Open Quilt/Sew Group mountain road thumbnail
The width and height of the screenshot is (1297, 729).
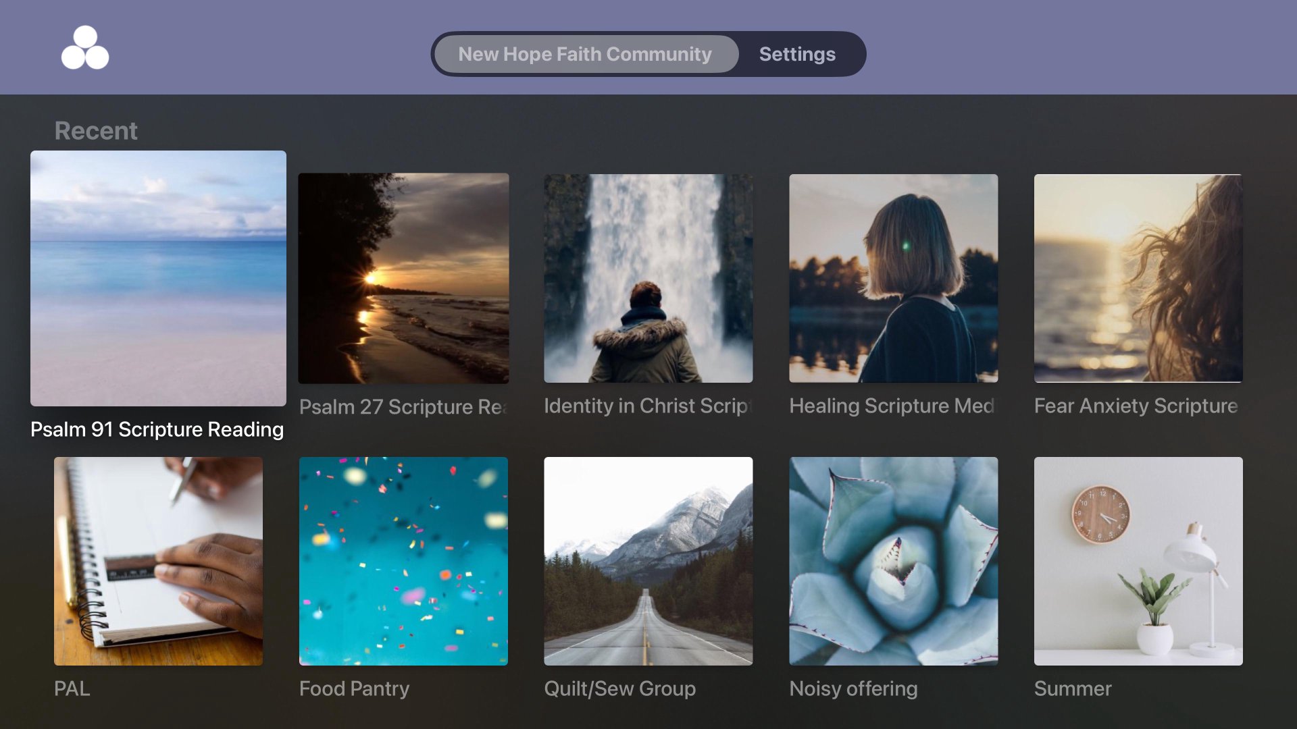(648, 561)
